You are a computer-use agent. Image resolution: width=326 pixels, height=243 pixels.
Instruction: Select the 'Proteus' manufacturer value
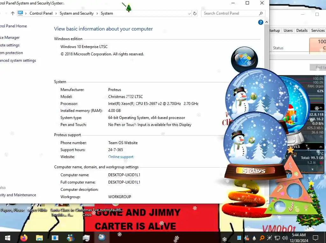pos(115,90)
